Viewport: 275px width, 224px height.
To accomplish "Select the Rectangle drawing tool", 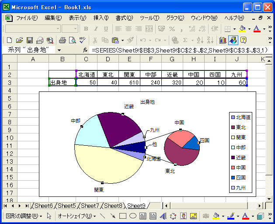I will click(123, 216).
